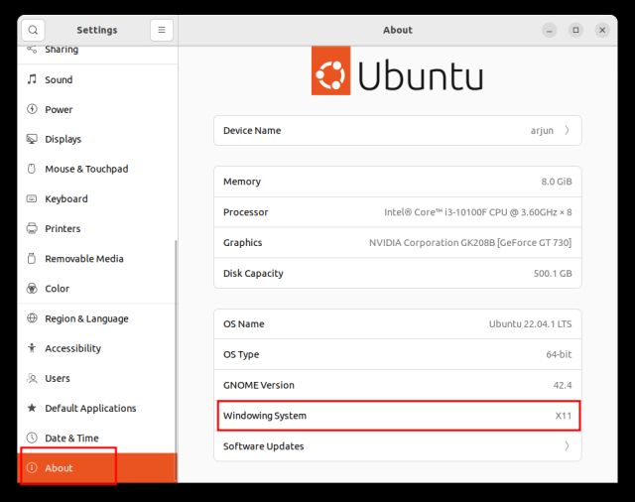The height and width of the screenshot is (502, 635).
Task: Switch to the Displays panel
Action: 97,139
